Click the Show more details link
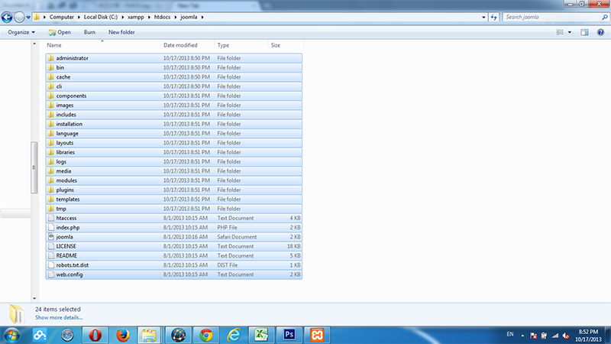 59,317
